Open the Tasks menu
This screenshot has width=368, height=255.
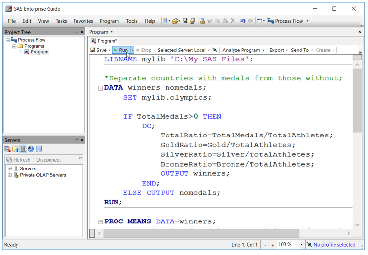(x=61, y=21)
